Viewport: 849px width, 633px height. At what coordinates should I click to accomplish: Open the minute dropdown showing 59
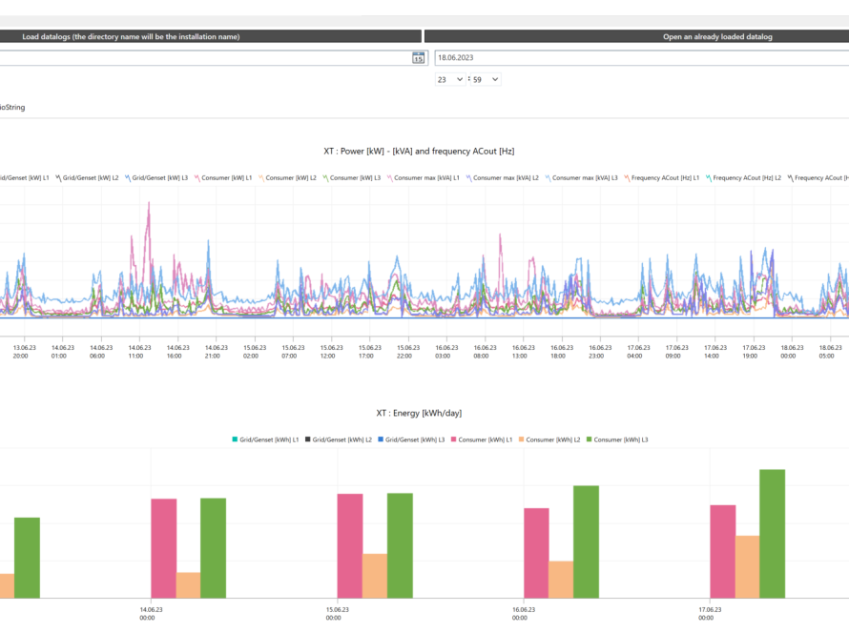(486, 80)
